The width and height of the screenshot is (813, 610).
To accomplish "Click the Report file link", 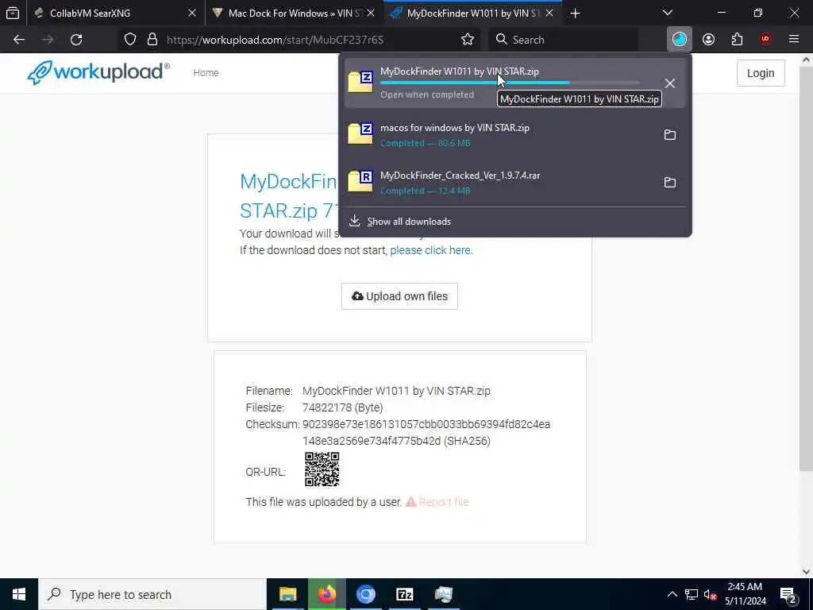I will tap(437, 502).
